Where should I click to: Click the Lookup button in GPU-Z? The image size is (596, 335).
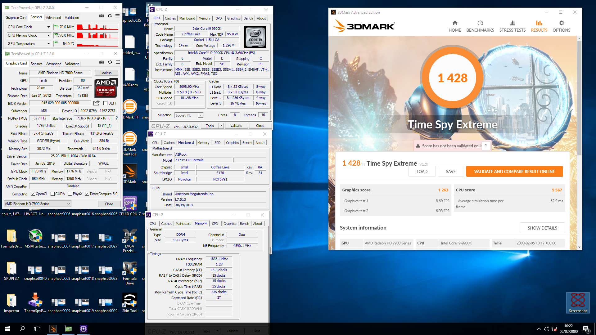click(x=106, y=73)
